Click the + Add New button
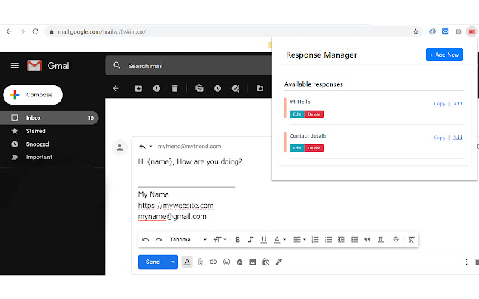 (x=444, y=55)
